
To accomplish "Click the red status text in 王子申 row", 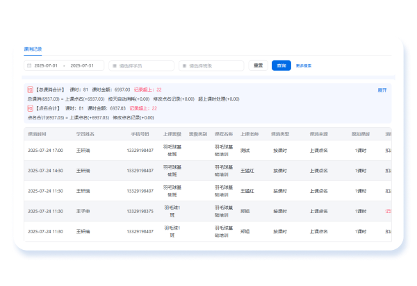I will coord(389,212).
